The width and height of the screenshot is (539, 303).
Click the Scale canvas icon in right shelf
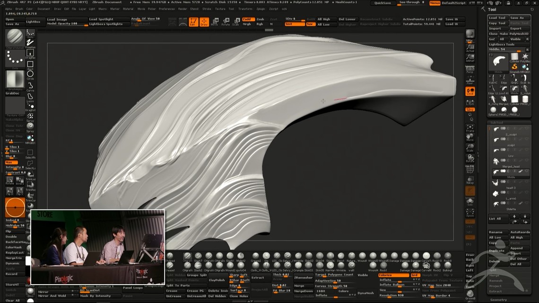470,148
